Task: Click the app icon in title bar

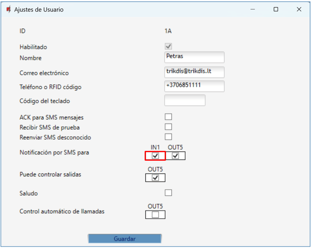Action: pos(8,9)
